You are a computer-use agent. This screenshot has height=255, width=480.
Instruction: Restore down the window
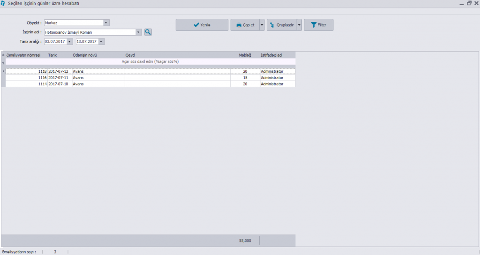click(469, 3)
